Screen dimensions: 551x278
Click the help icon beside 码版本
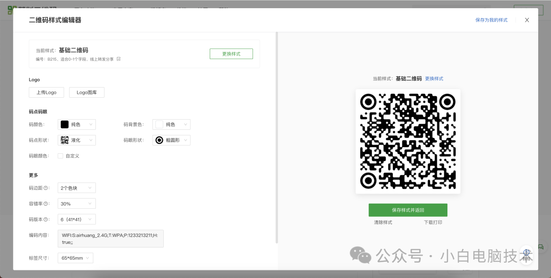pyautogui.click(x=45, y=219)
